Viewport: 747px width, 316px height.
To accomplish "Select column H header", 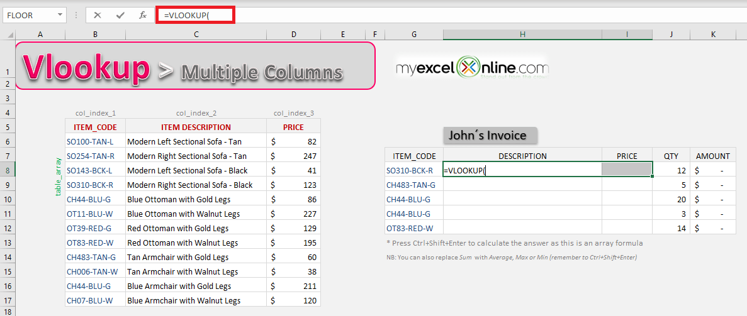I will click(x=522, y=35).
